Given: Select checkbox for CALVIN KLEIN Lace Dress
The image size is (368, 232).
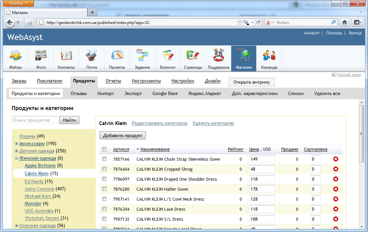Looking at the screenshot, I should (104, 209).
